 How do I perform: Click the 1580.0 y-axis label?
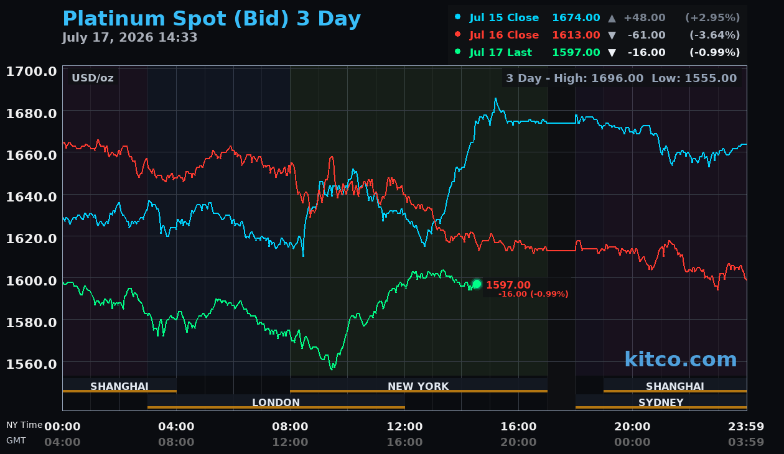click(x=31, y=322)
